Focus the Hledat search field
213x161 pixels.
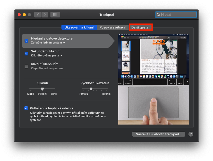[178, 15]
